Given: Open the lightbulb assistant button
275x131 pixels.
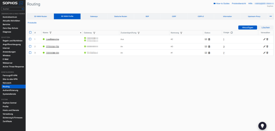Looking at the screenshot, I should tap(262, 125).
